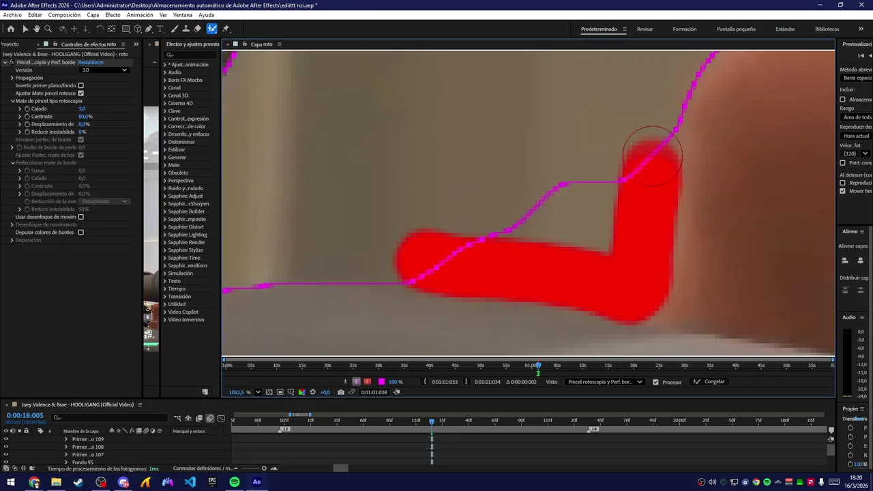
Task: Expand the Sapphire Lighting effects folder
Action: (x=164, y=235)
